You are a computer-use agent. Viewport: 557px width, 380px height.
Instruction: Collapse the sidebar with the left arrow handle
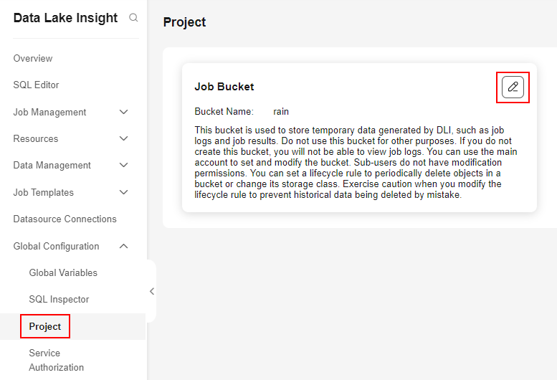point(152,291)
